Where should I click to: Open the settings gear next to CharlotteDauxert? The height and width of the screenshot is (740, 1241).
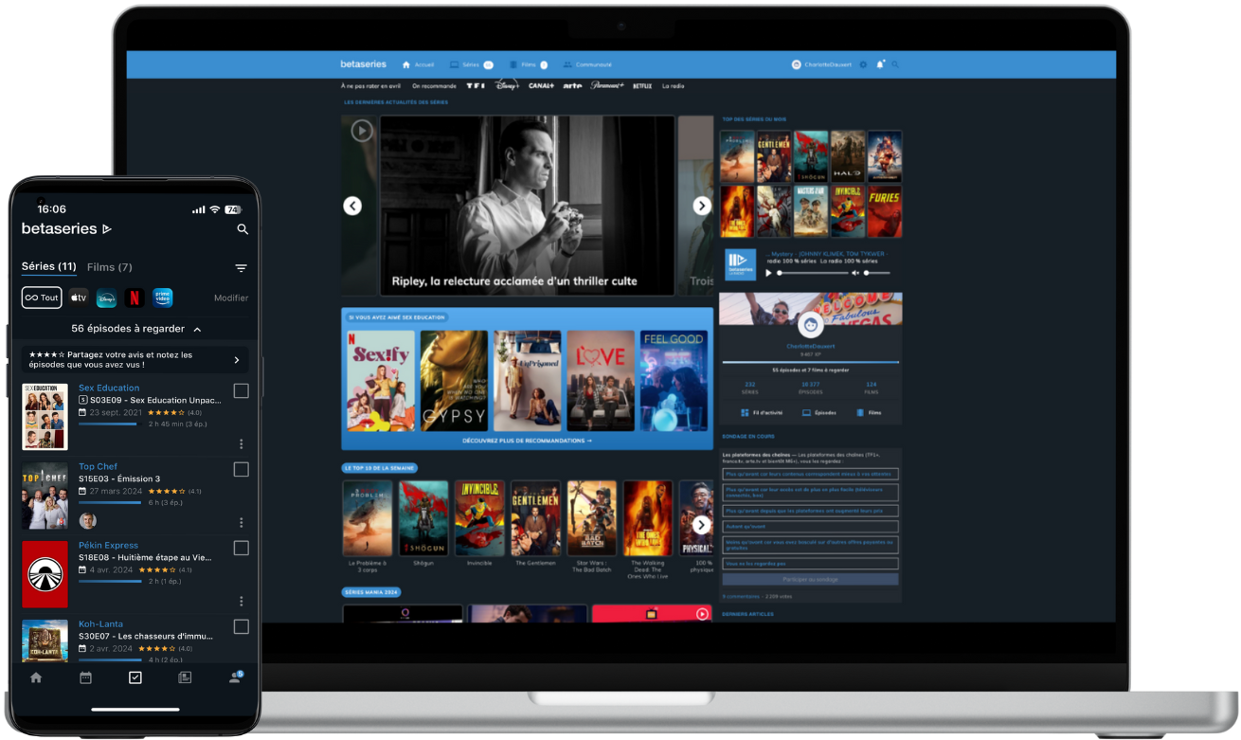863,64
